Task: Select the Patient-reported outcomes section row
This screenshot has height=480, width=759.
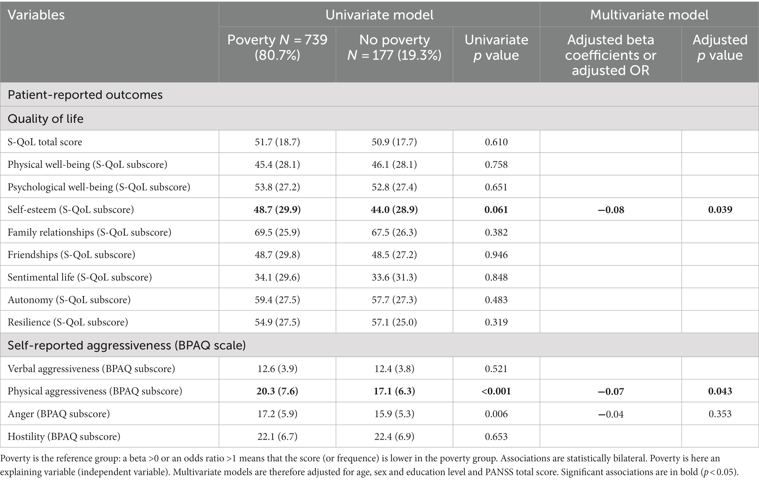Action: click(379, 95)
